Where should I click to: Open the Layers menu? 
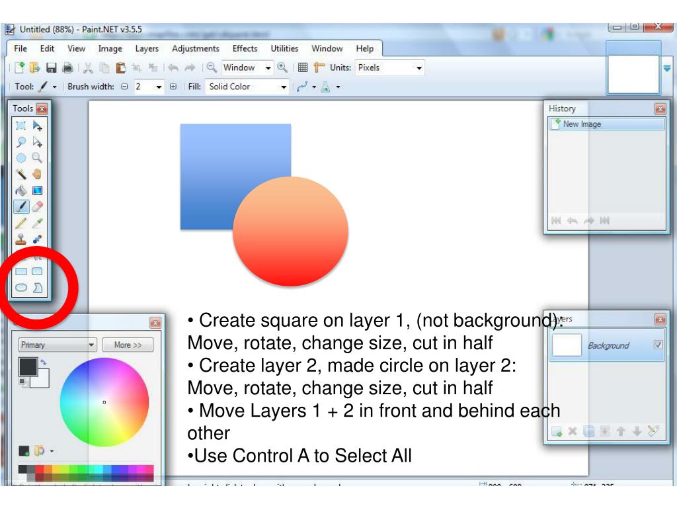(x=147, y=48)
